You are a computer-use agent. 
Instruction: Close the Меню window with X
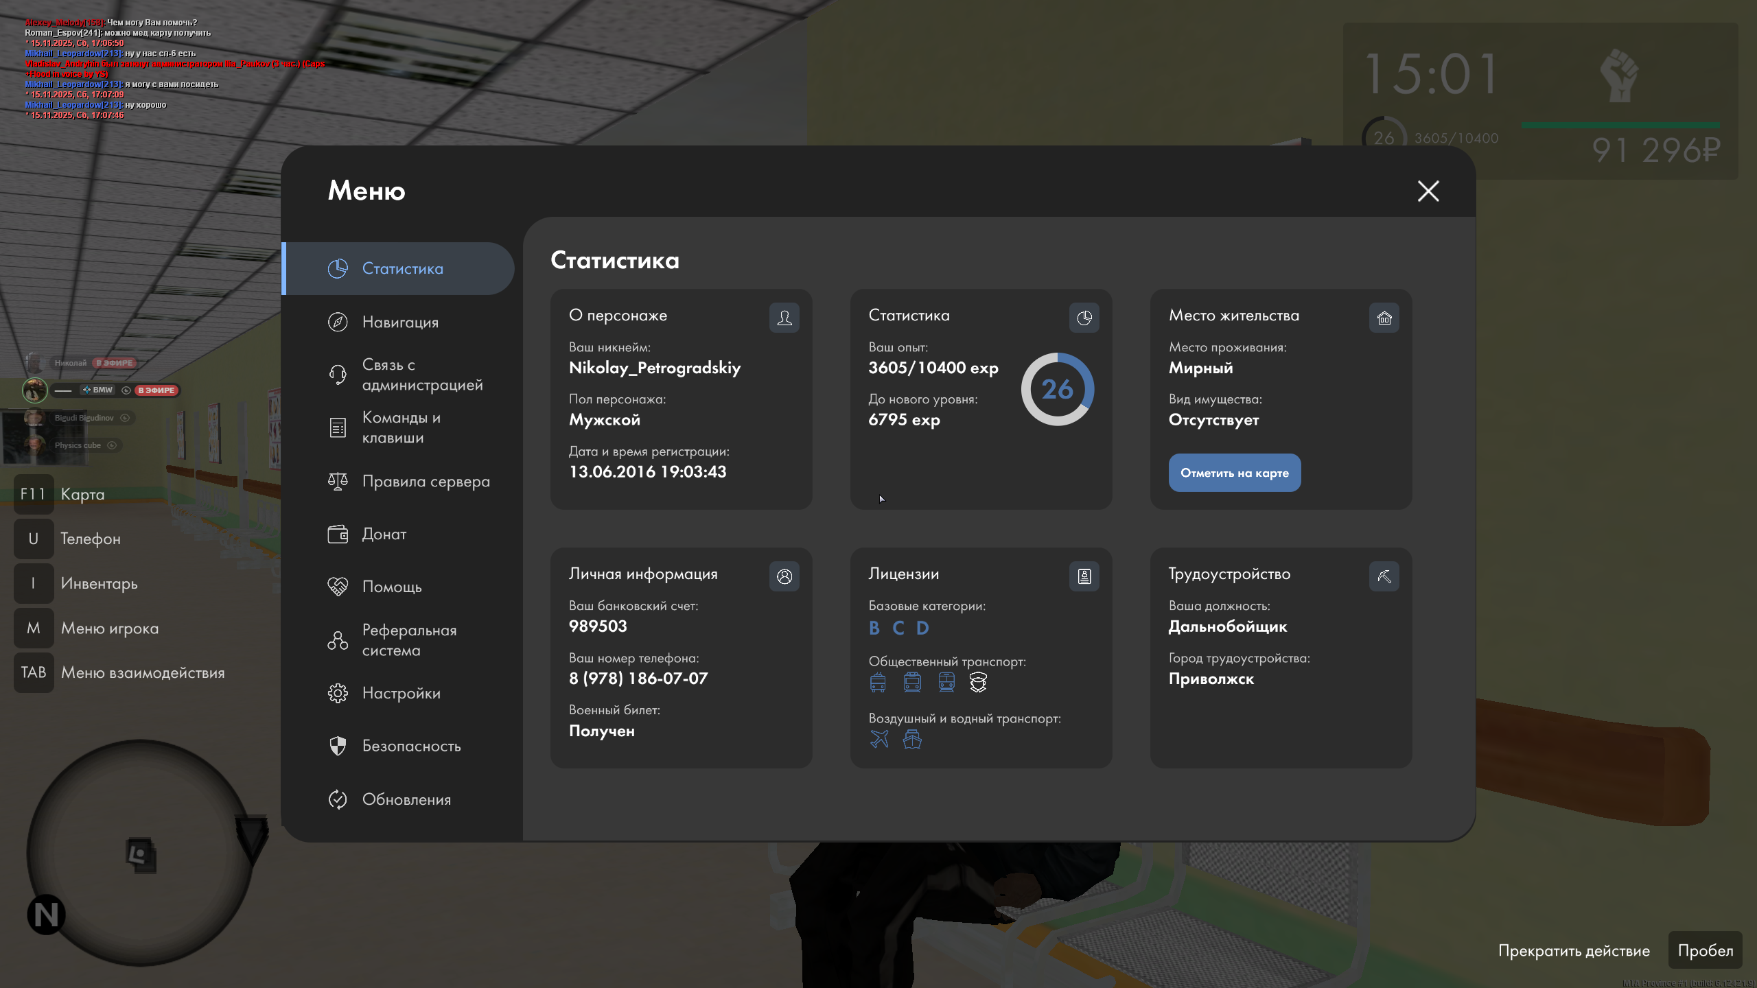pos(1428,191)
